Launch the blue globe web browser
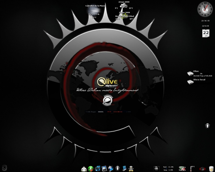Image resolution: width=215 pixels, height=172 pixels. pyautogui.click(x=111, y=169)
